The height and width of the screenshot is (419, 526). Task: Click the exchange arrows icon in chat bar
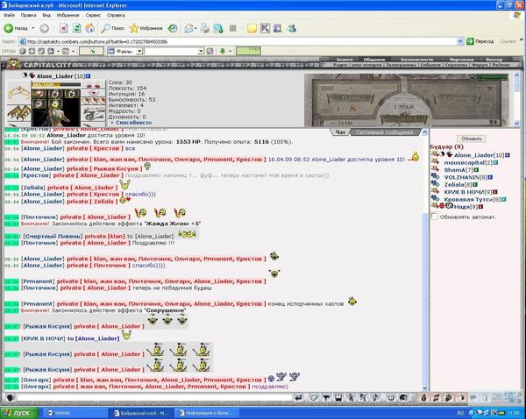click(436, 398)
